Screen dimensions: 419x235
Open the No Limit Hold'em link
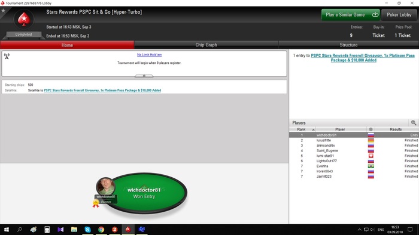click(150, 55)
